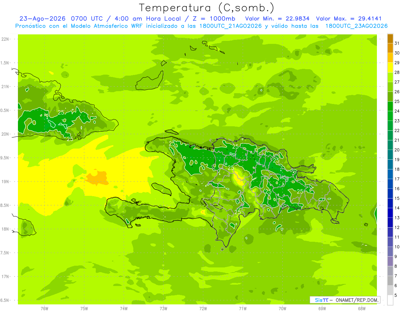The width and height of the screenshot is (406, 313).
Task: Click the "72W" longitude label
Action: 203,308
